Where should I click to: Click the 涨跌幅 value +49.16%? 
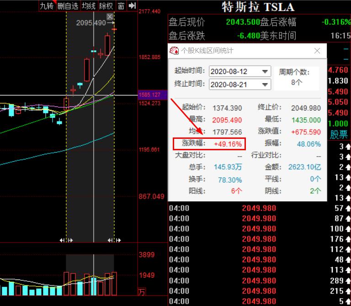tap(228, 144)
